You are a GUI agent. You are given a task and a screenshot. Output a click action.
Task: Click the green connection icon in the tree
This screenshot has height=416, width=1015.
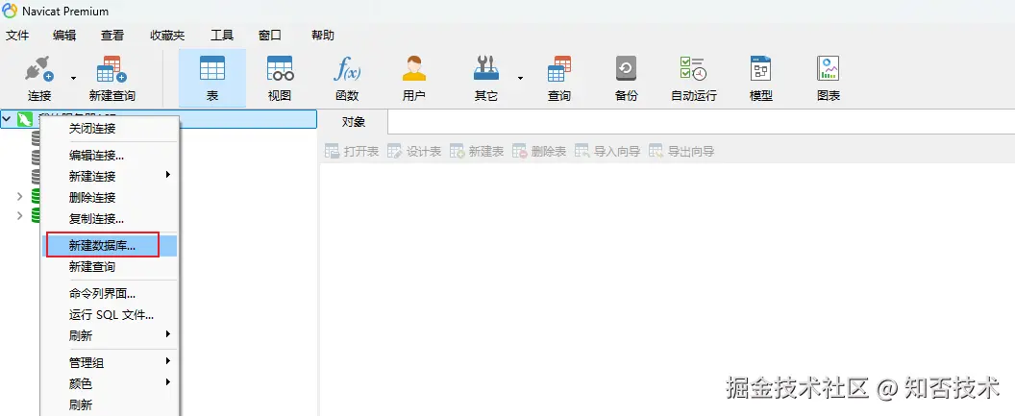pyautogui.click(x=25, y=119)
